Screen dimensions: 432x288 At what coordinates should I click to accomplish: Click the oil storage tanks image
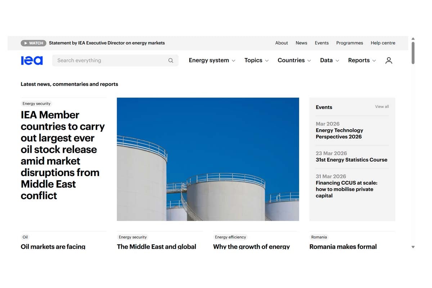coord(208,159)
